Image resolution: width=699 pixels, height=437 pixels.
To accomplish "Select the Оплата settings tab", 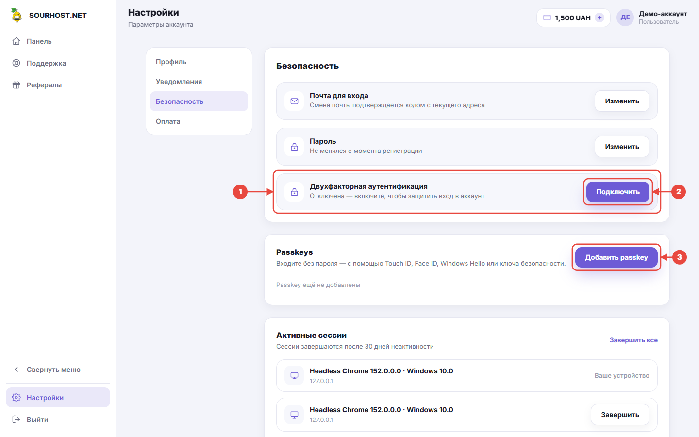I will 199,121.
